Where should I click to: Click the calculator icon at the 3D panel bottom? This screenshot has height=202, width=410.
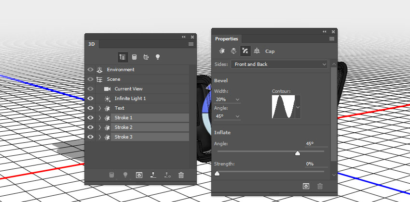click(111, 175)
